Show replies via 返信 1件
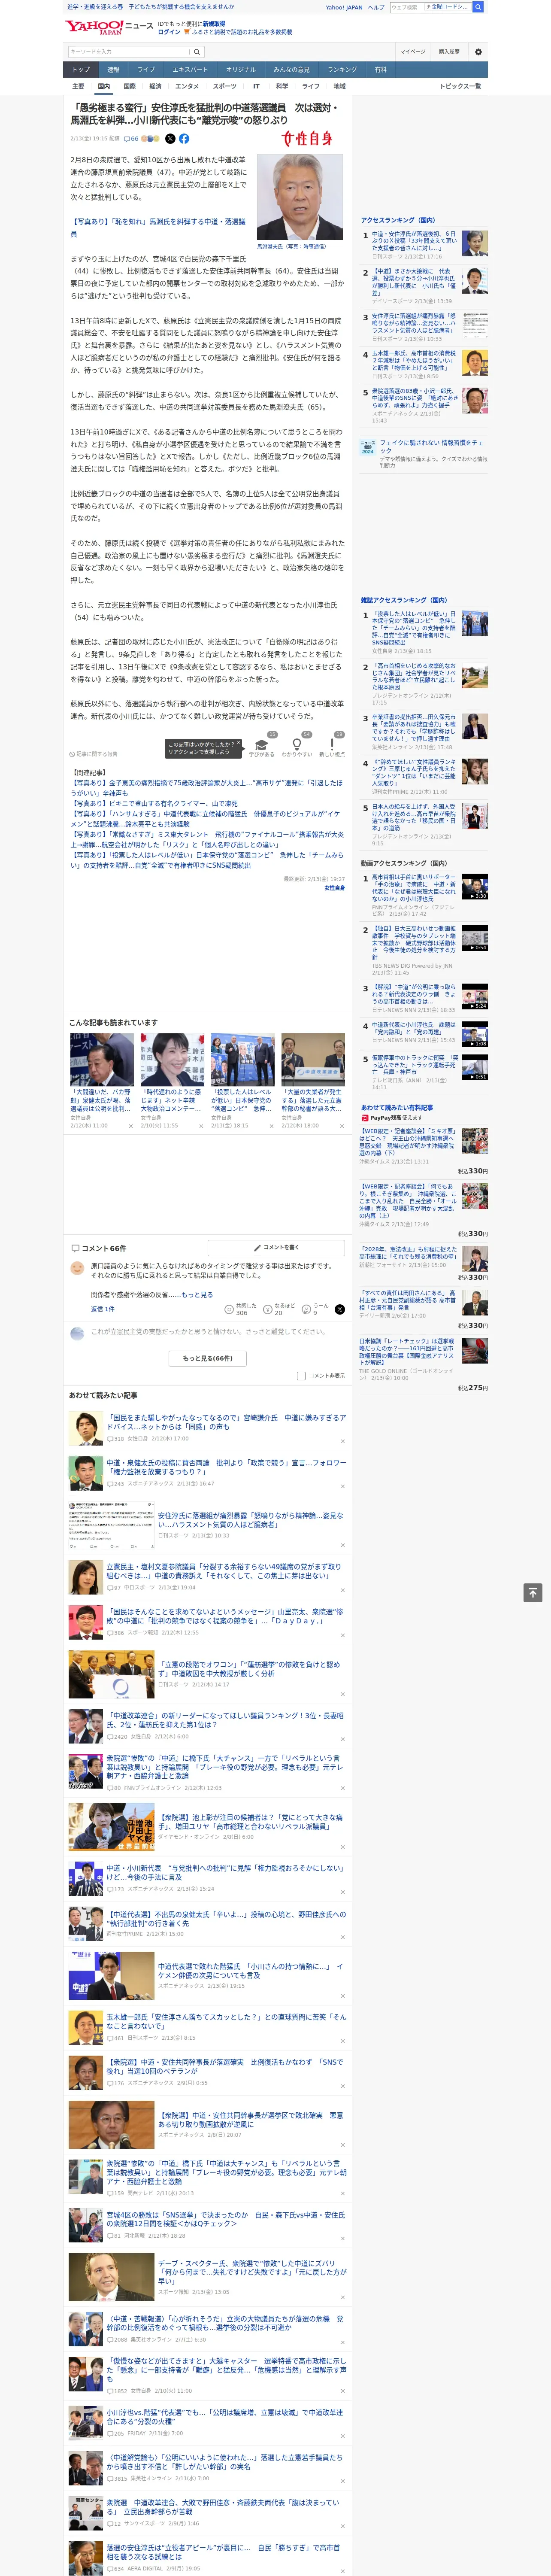 tap(102, 1309)
